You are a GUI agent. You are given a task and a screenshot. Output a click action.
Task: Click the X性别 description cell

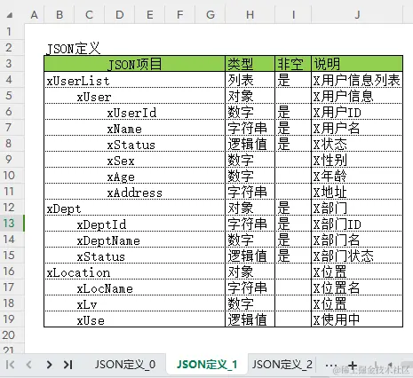(357, 160)
